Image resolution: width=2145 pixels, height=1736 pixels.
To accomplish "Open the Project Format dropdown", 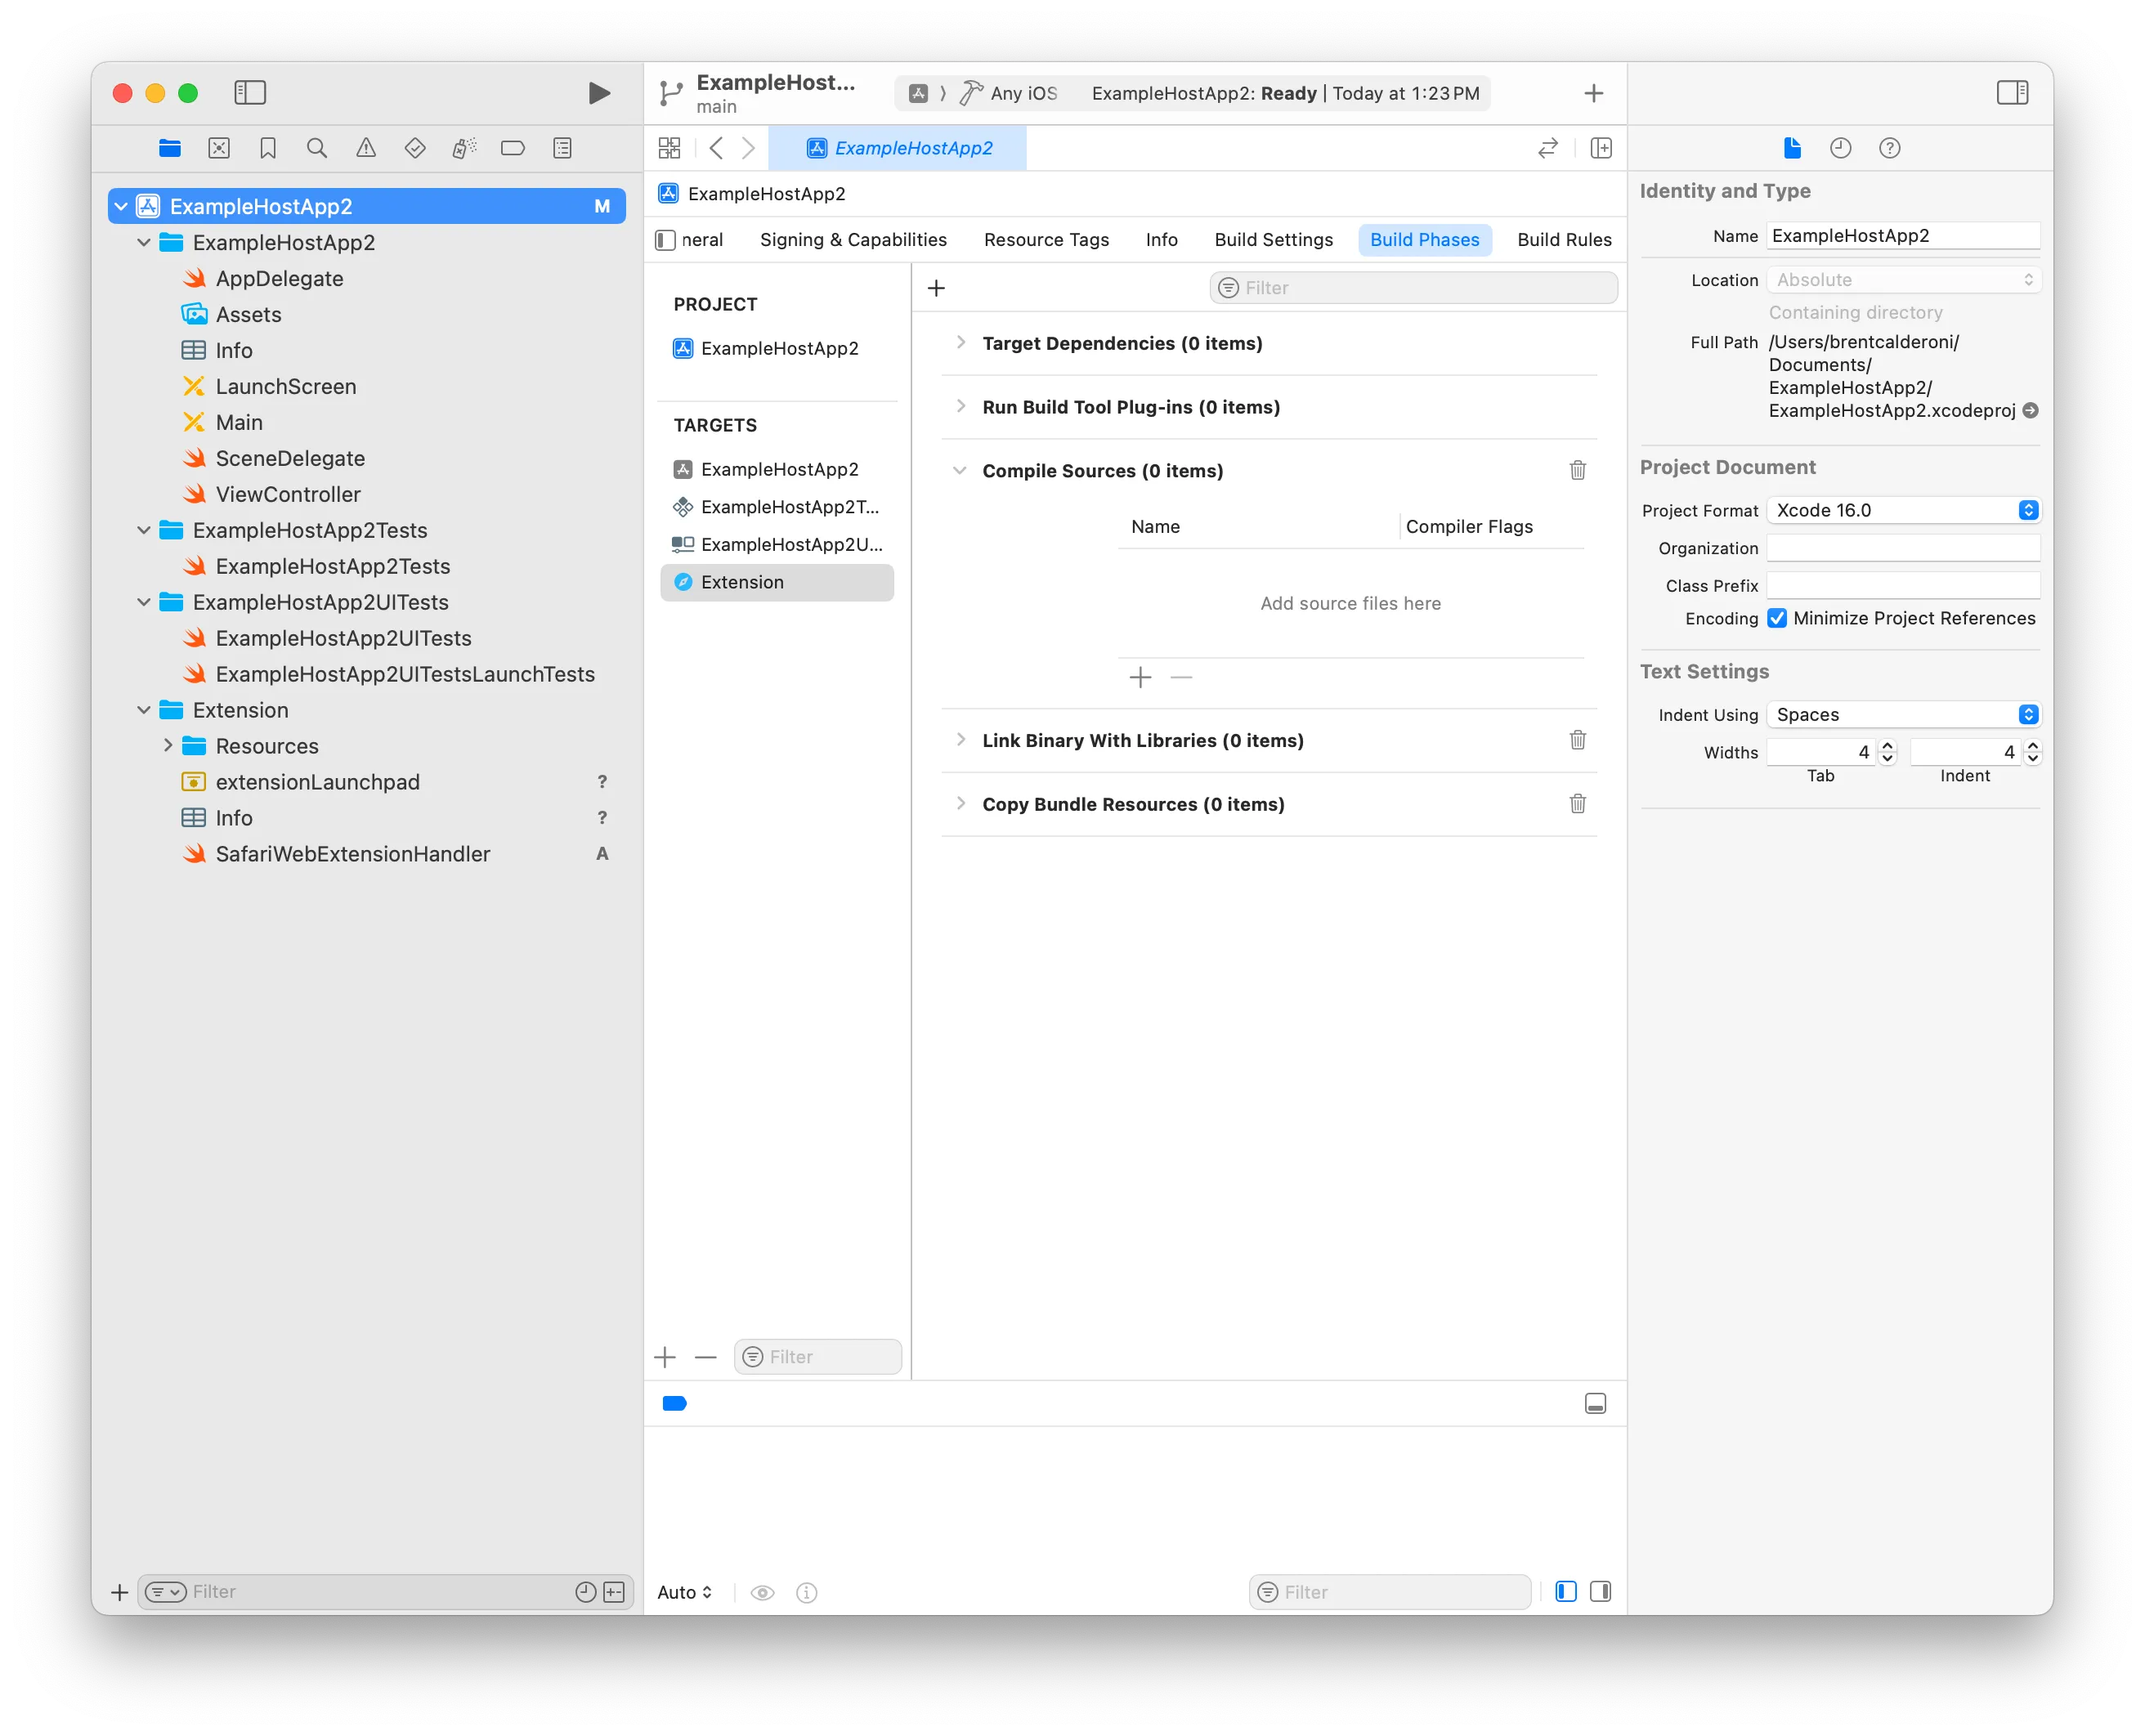I will pyautogui.click(x=1903, y=510).
